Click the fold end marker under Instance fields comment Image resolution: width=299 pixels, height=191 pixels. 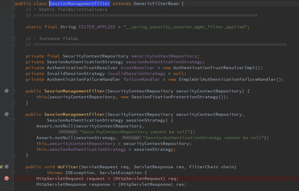coord(13,44)
